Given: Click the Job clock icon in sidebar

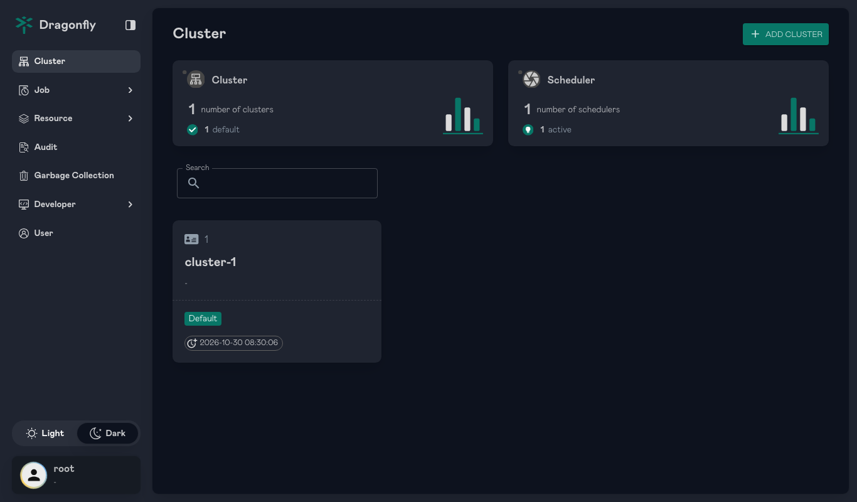Looking at the screenshot, I should click(24, 90).
